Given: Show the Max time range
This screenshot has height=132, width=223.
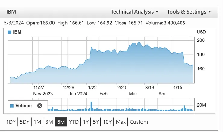Looking at the screenshot, I should pos(121,122).
